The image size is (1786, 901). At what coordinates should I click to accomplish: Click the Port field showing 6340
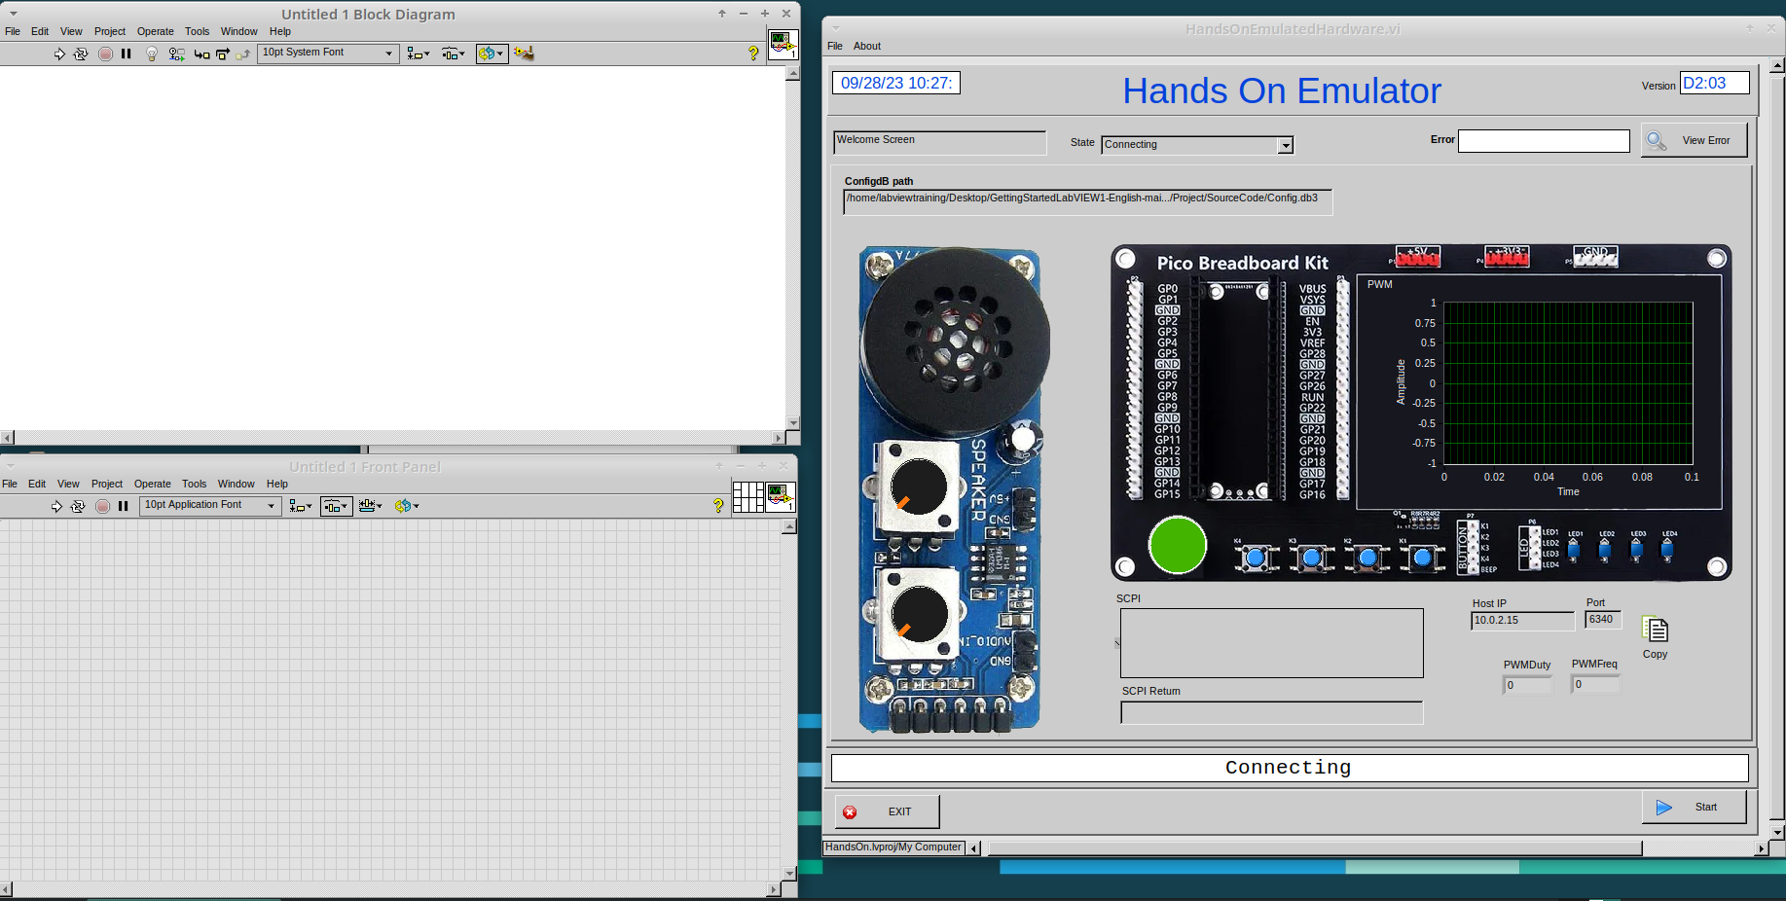[1602, 620]
